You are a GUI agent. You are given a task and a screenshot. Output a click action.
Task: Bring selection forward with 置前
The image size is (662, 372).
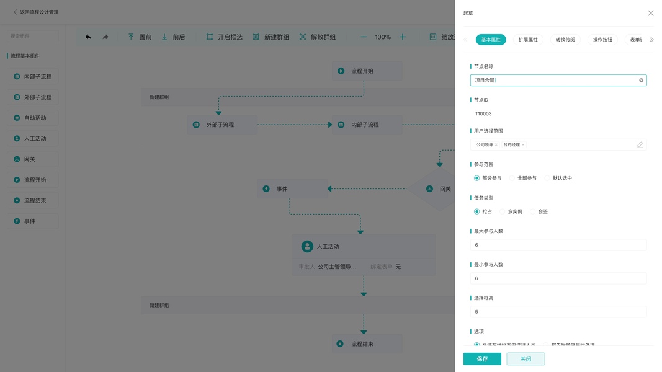140,37
